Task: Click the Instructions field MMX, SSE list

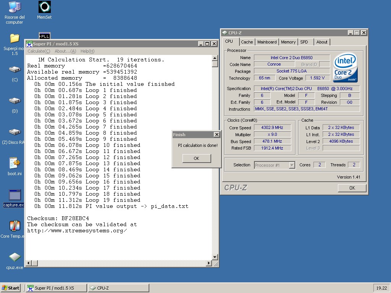Action: click(307, 109)
